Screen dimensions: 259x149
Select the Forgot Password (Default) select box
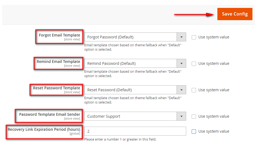point(135,37)
